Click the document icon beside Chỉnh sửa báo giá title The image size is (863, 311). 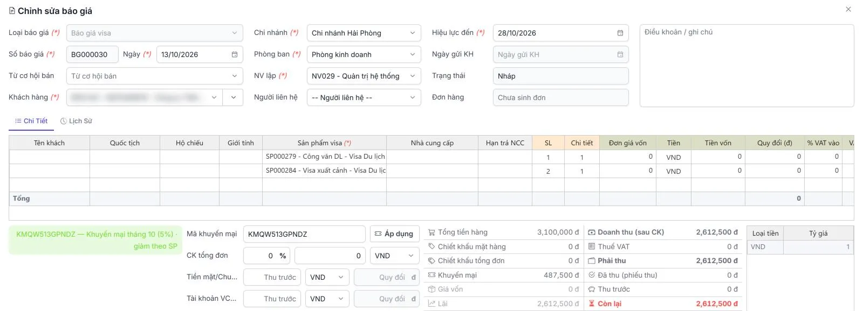(x=12, y=11)
